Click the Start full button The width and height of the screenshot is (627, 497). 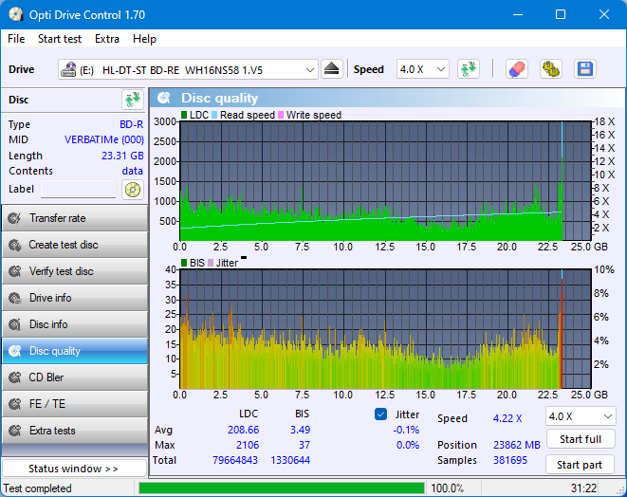coord(581,439)
